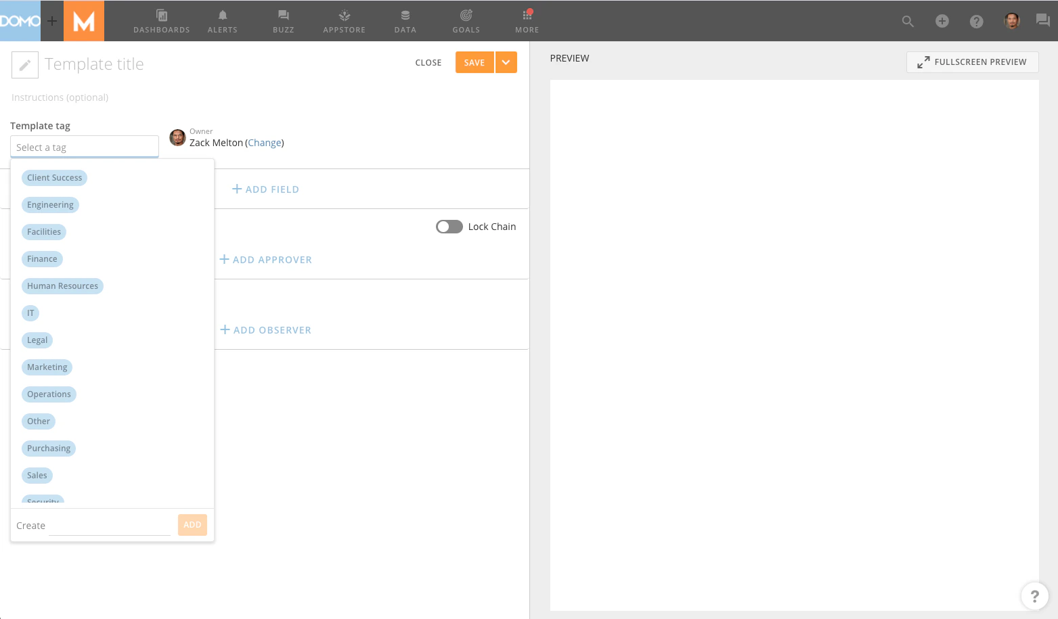Choose the Facilities tag
The image size is (1058, 619).
pyautogui.click(x=44, y=232)
